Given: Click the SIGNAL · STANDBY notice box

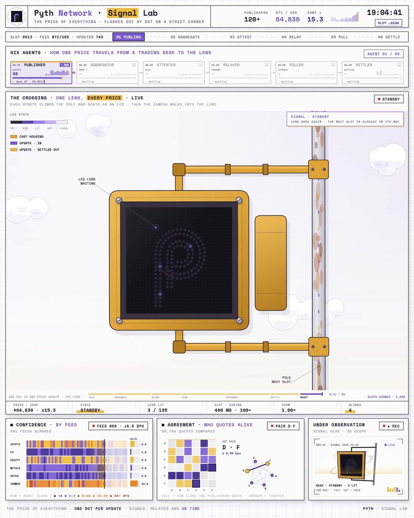Looking at the screenshot, I should (x=345, y=119).
